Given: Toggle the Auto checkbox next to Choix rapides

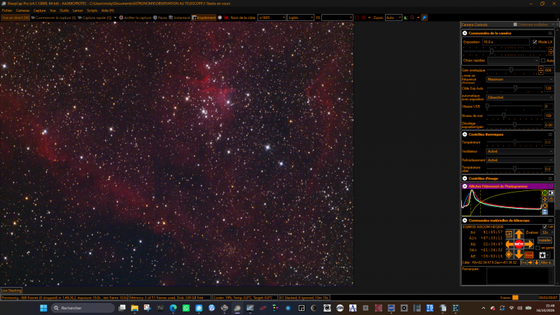Looking at the screenshot, I should [x=543, y=60].
